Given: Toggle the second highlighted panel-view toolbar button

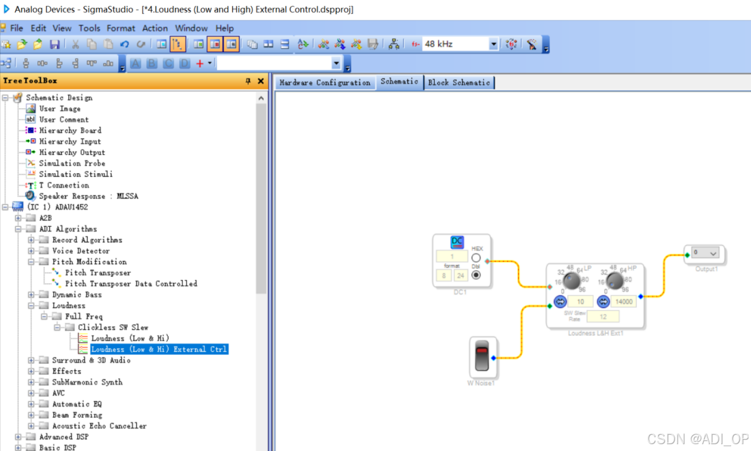Looking at the screenshot, I should (x=231, y=44).
